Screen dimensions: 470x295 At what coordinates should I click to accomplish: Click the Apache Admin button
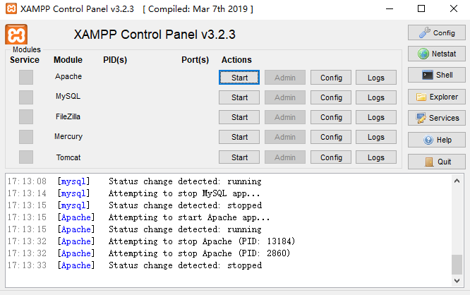285,78
